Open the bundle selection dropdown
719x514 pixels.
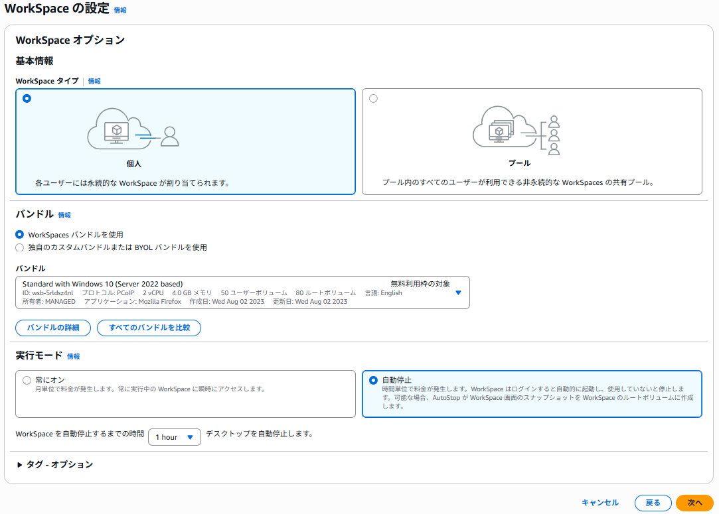(x=242, y=292)
